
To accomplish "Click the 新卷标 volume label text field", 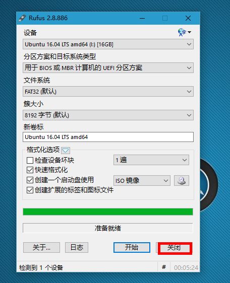I will pos(108,137).
